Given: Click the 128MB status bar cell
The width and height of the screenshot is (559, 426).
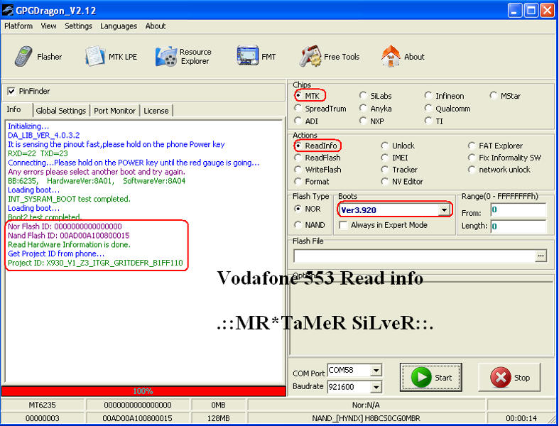Looking at the screenshot, I should coord(218,418).
